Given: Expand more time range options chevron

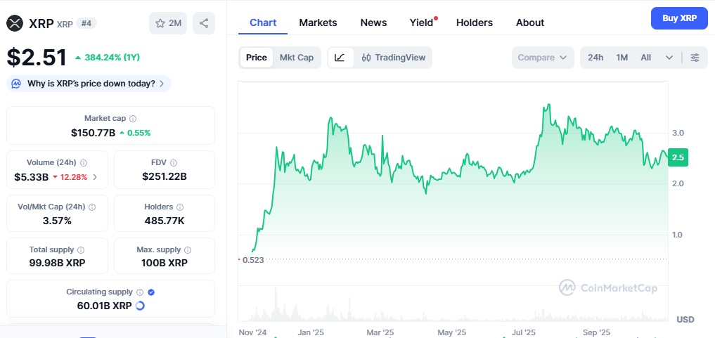Looking at the screenshot, I should coord(669,58).
